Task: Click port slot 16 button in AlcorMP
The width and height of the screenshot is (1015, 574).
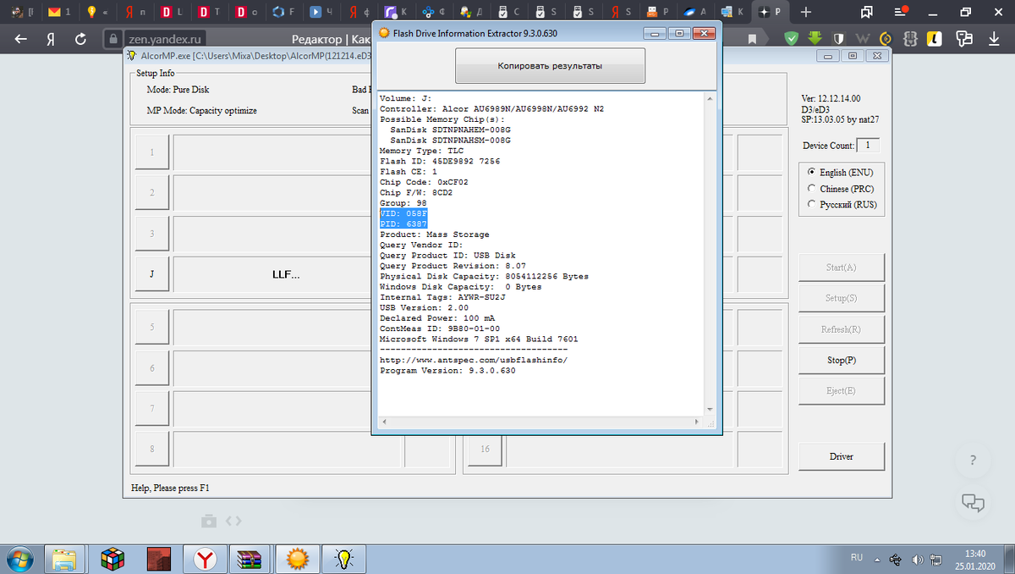Action: pos(485,449)
